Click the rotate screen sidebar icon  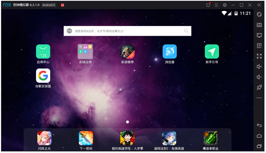click(x=259, y=14)
